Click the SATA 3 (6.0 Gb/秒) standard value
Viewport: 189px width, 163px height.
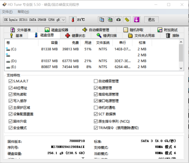coord(158,141)
